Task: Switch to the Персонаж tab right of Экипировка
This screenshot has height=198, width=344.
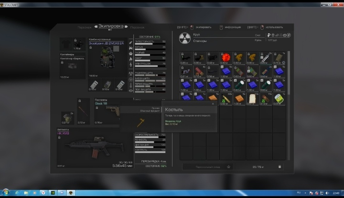Action: (137, 27)
